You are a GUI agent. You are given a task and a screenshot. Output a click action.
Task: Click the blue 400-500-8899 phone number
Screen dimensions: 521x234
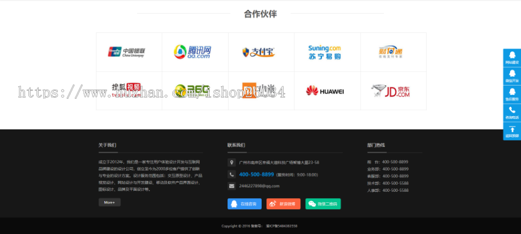[256, 174]
